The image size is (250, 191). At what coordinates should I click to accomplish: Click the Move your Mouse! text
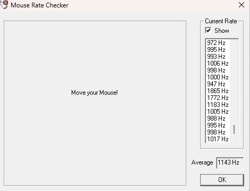(94, 93)
